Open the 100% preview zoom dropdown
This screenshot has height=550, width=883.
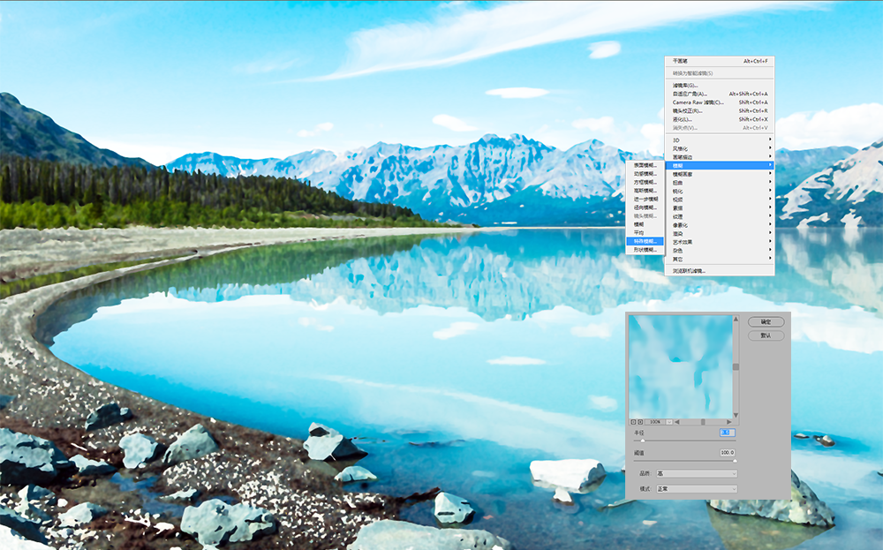tap(669, 422)
